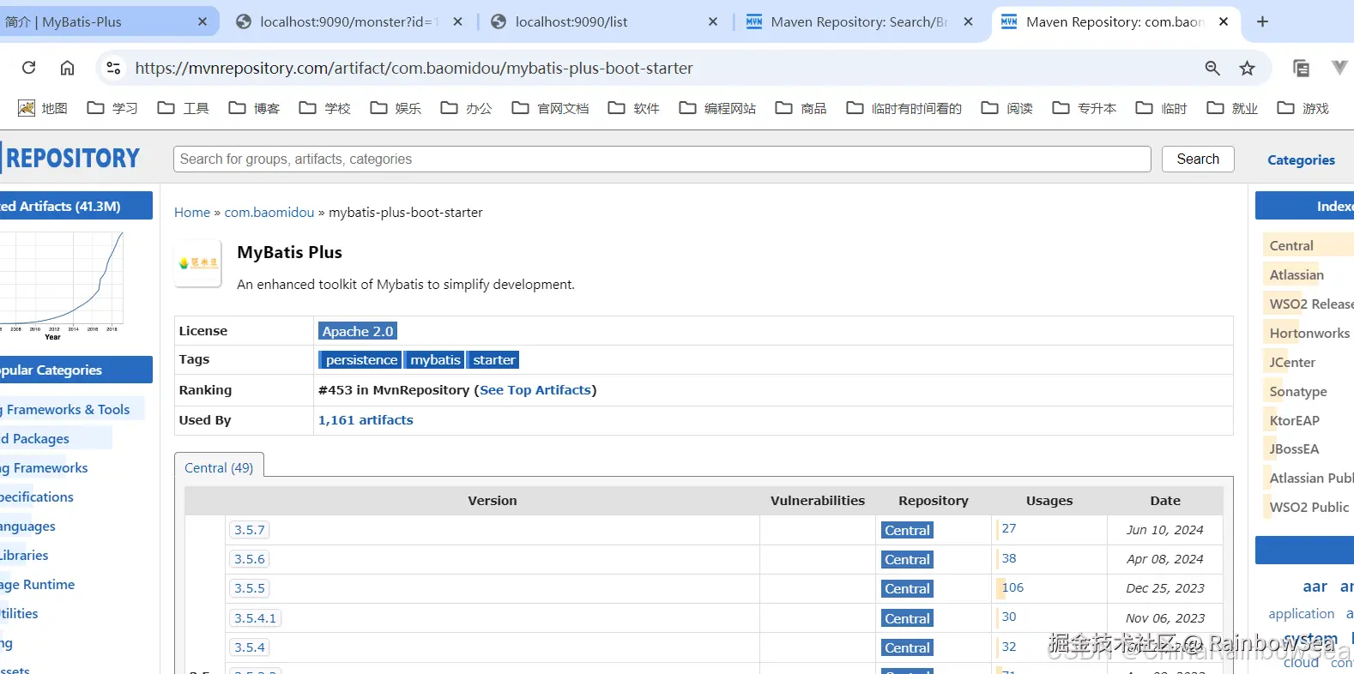1354x674 pixels.
Task: Close the localhost:9090/monster tab
Action: point(458,21)
